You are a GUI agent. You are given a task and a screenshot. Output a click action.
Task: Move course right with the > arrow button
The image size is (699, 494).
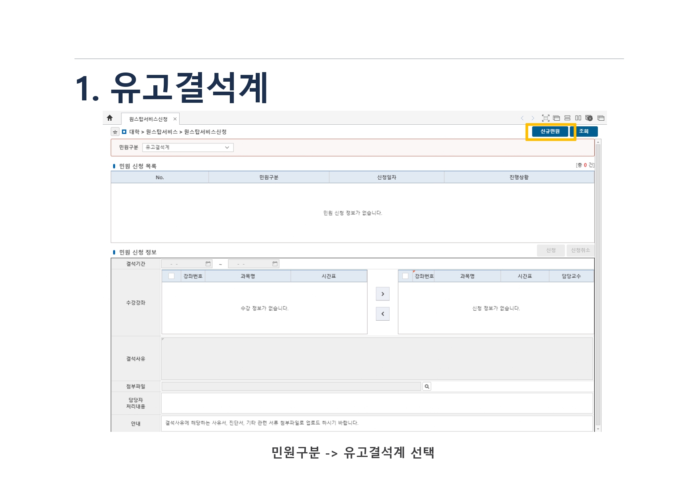383,294
